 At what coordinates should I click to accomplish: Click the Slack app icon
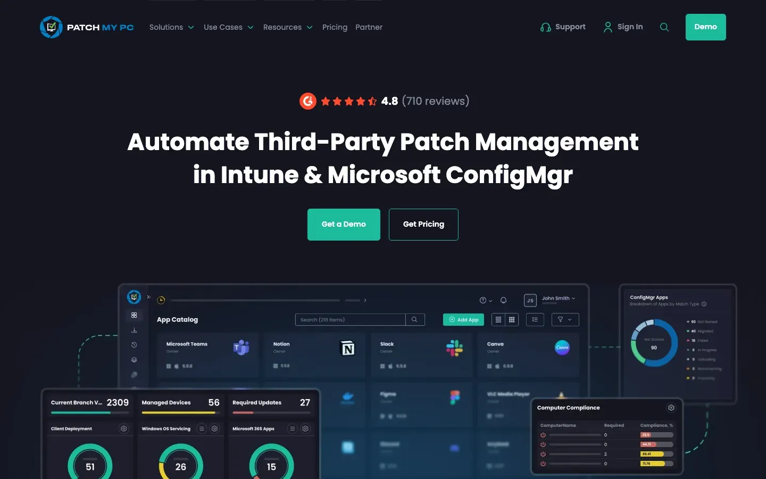(454, 348)
